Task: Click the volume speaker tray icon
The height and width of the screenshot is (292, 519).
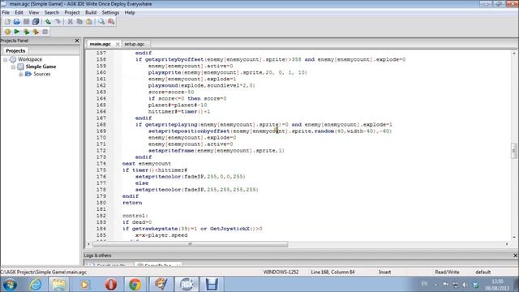Action: [x=465, y=285]
